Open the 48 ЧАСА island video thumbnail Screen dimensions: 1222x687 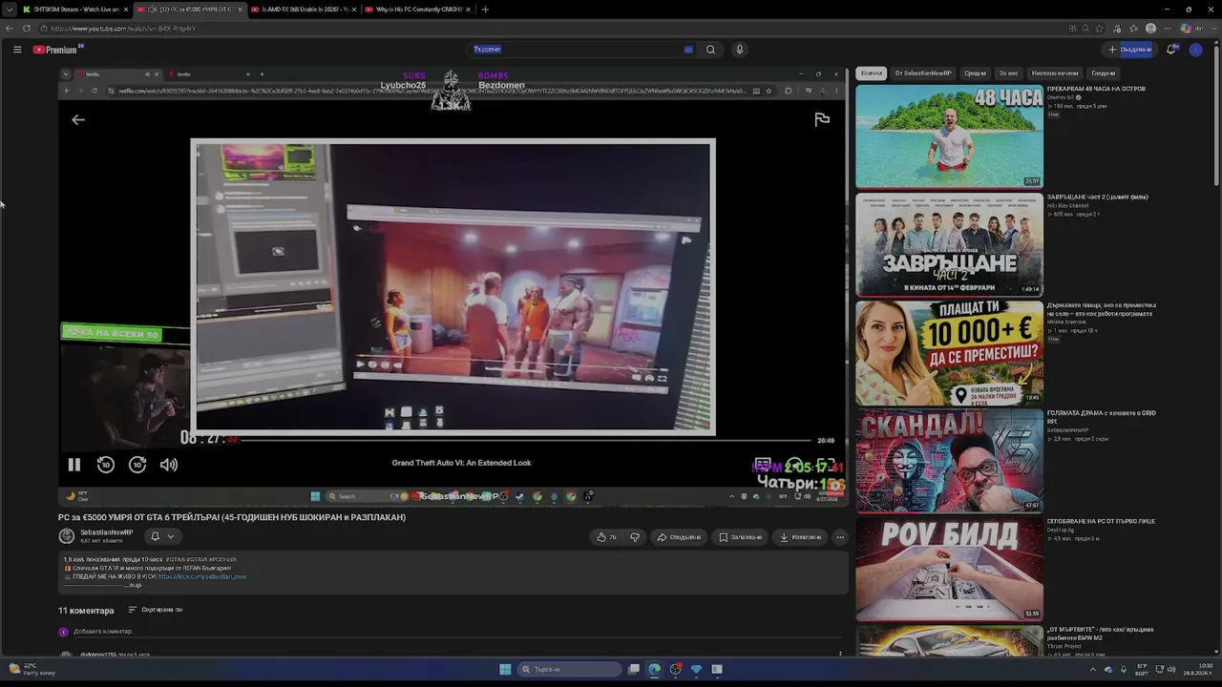tap(949, 136)
